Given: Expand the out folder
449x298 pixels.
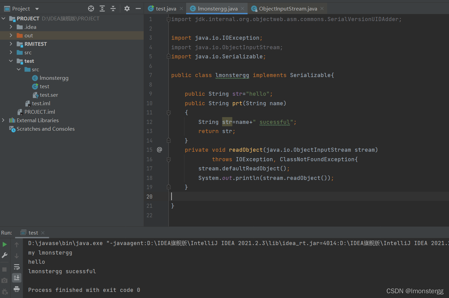Looking at the screenshot, I should tap(11, 35).
